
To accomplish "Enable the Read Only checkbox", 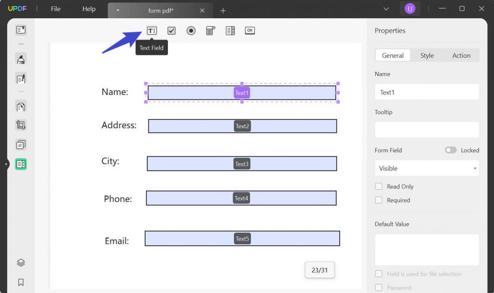I will tap(379, 186).
